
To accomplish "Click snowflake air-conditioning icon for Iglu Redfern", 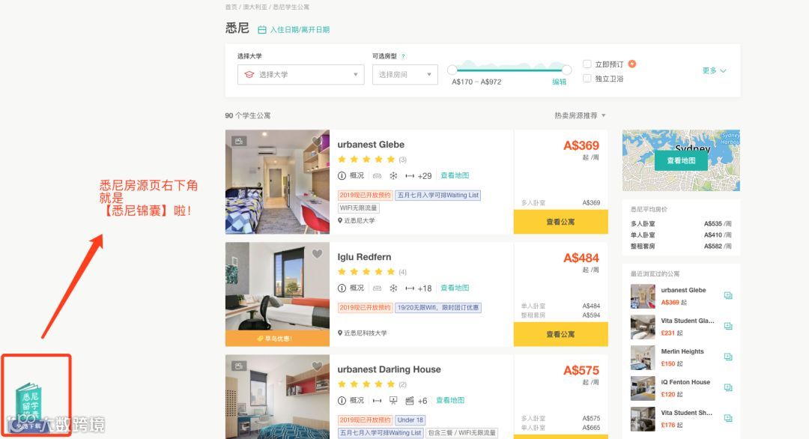I will tap(393, 288).
